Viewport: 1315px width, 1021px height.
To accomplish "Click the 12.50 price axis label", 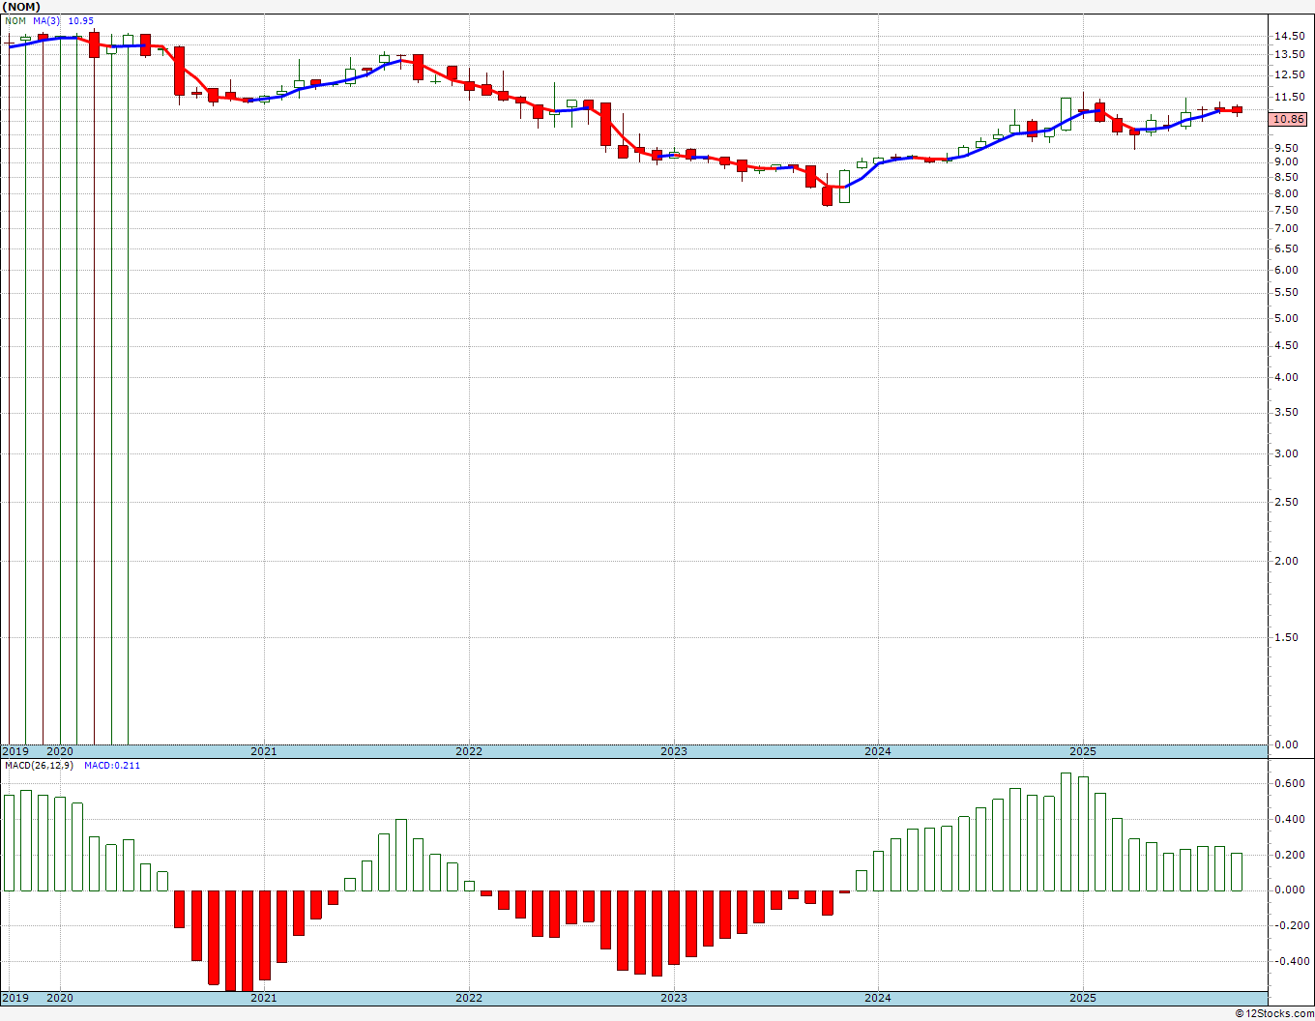I will click(1288, 74).
